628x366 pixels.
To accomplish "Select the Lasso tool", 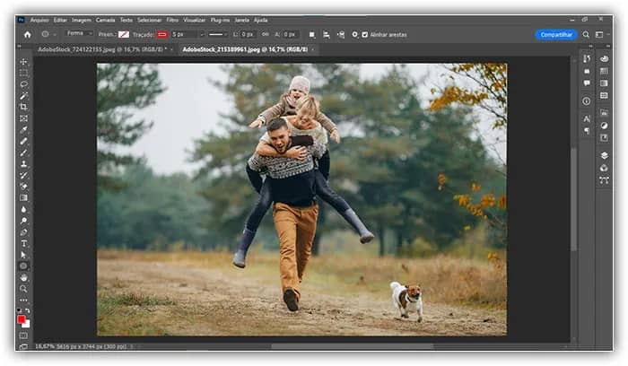I will tap(24, 84).
